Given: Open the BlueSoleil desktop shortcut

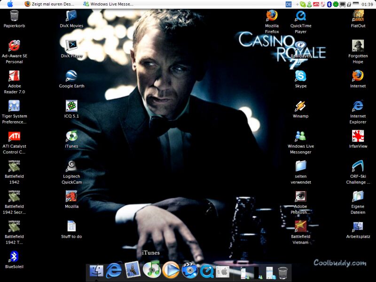Looking at the screenshot, I should pos(14,256).
